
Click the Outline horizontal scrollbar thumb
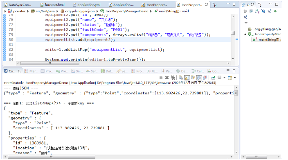click(x=256, y=156)
